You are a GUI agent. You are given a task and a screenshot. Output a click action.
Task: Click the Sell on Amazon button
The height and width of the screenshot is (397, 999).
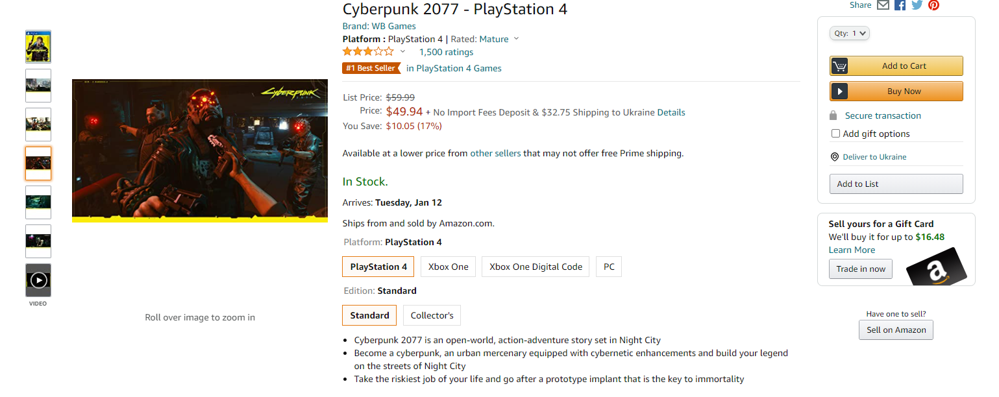[x=896, y=330]
